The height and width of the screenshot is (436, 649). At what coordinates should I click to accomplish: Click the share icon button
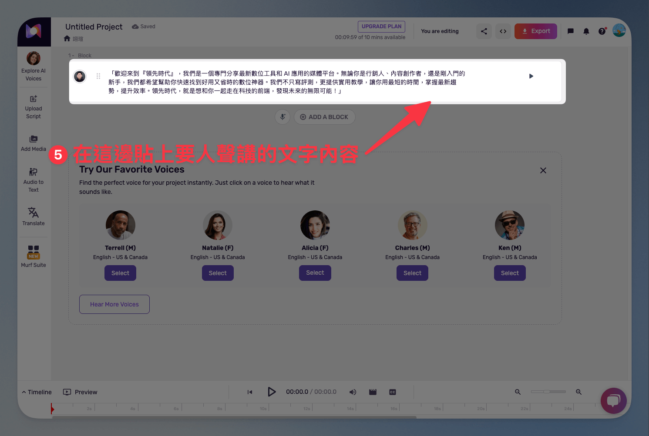pos(484,31)
